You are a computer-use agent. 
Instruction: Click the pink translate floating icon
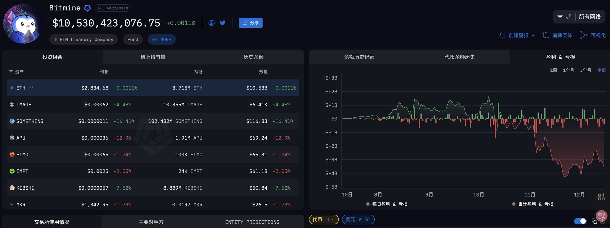coord(601,216)
